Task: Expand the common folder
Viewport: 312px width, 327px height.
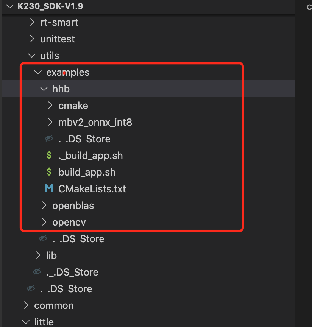Action: click(x=26, y=305)
